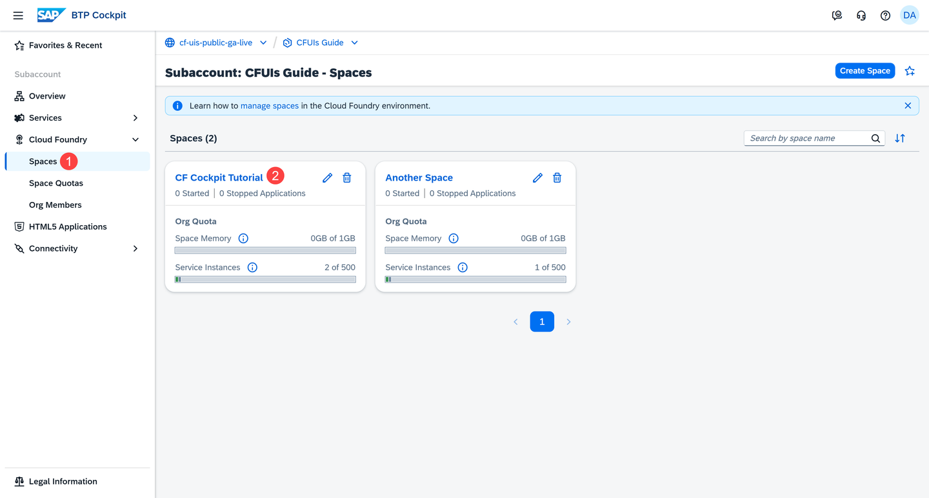
Task: Open the manage spaces link
Action: point(270,106)
